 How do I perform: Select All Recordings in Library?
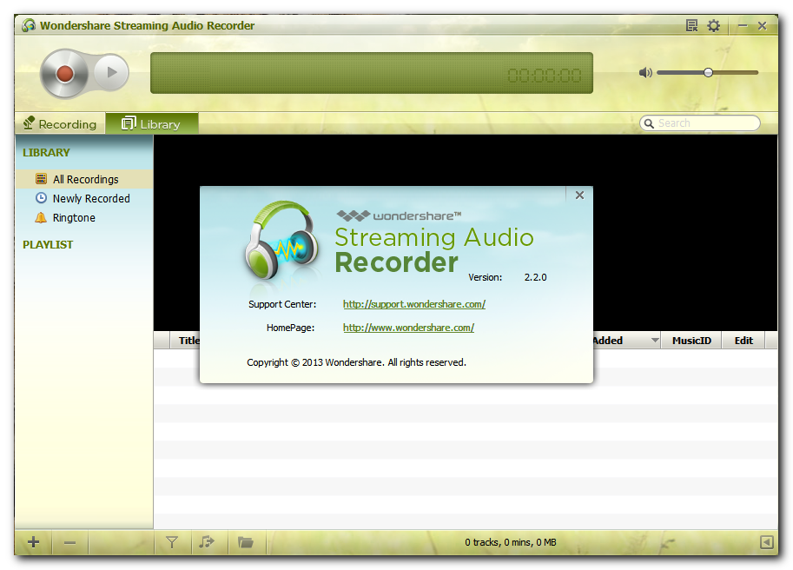(84, 179)
